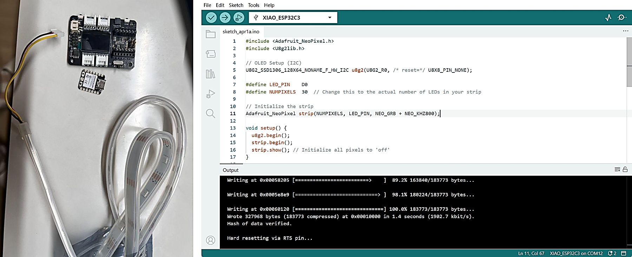Screen dimensions: 632x257
Task: Click the strip.begin() line
Action: [272, 143]
